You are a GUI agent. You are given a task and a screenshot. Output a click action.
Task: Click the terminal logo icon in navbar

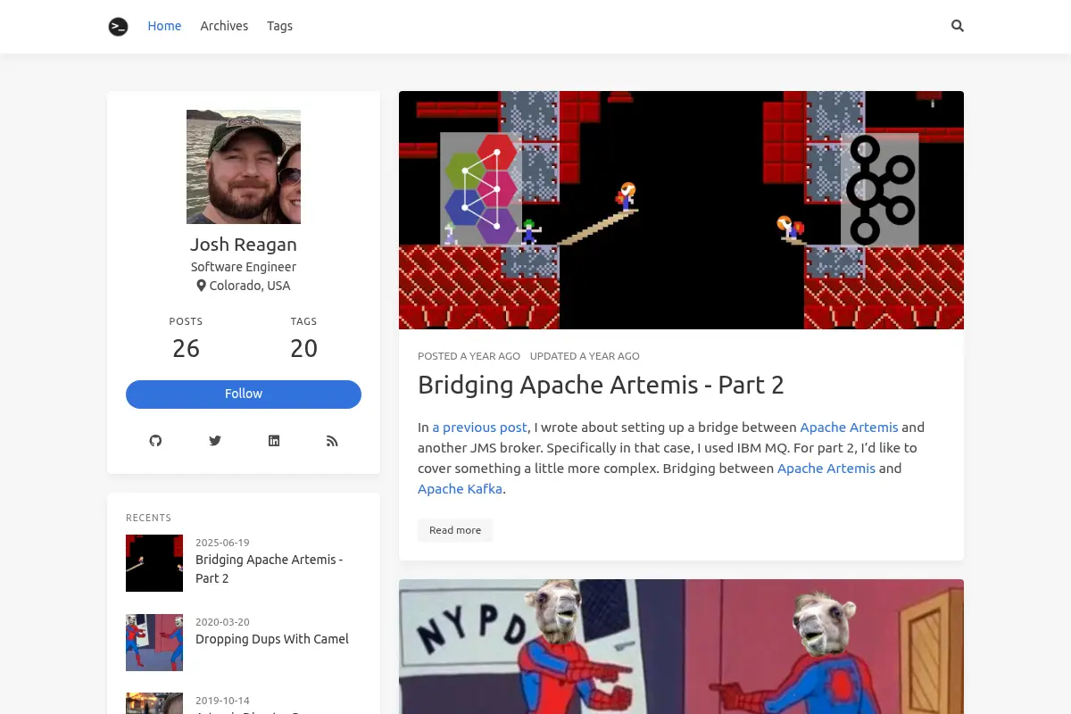point(118,27)
